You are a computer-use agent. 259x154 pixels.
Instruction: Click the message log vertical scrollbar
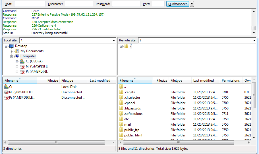[254, 21]
